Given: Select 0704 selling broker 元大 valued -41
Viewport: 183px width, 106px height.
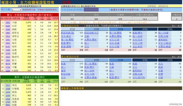Looking at the screenshot, I should (x=161, y=64).
